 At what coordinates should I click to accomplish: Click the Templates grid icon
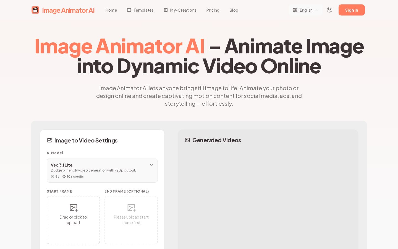[x=129, y=10]
